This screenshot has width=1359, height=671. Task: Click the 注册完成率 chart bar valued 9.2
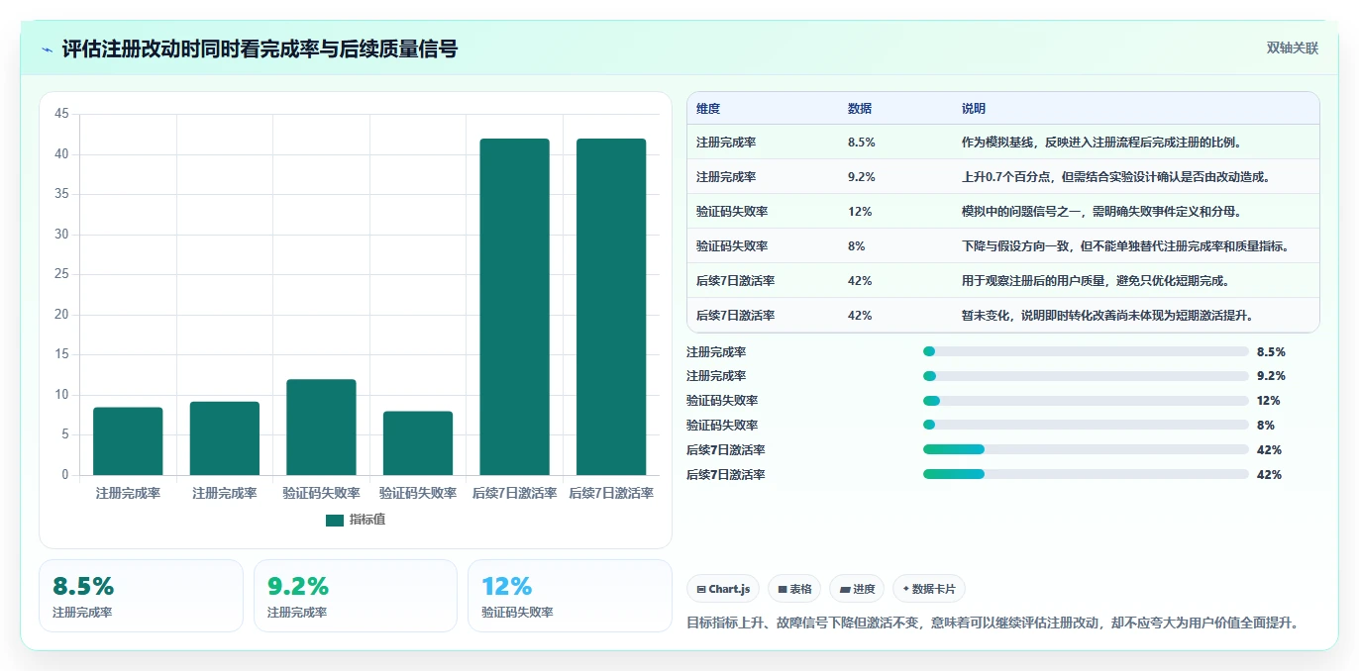coord(225,438)
